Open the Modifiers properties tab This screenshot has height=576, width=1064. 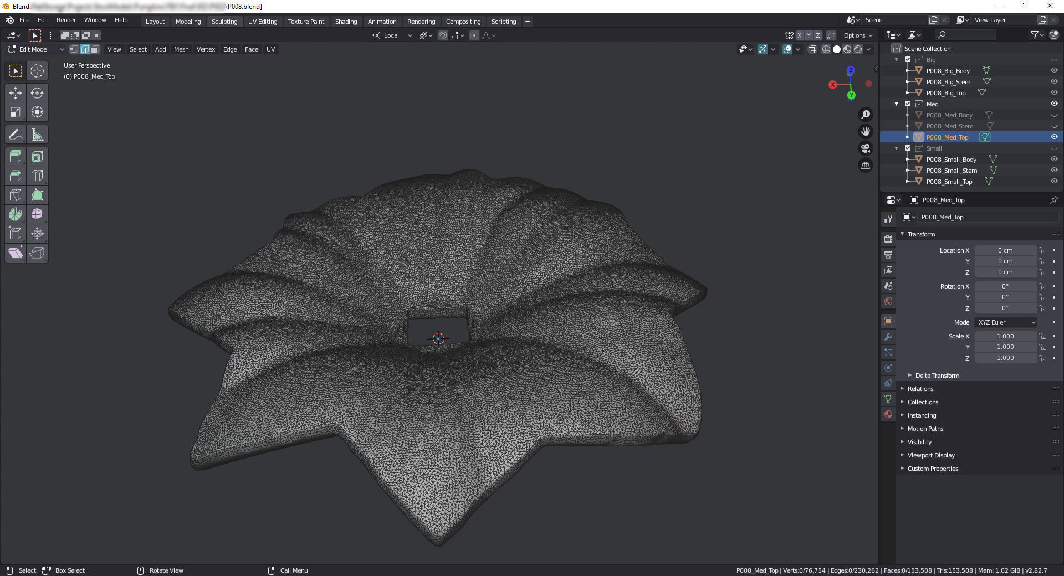click(888, 337)
